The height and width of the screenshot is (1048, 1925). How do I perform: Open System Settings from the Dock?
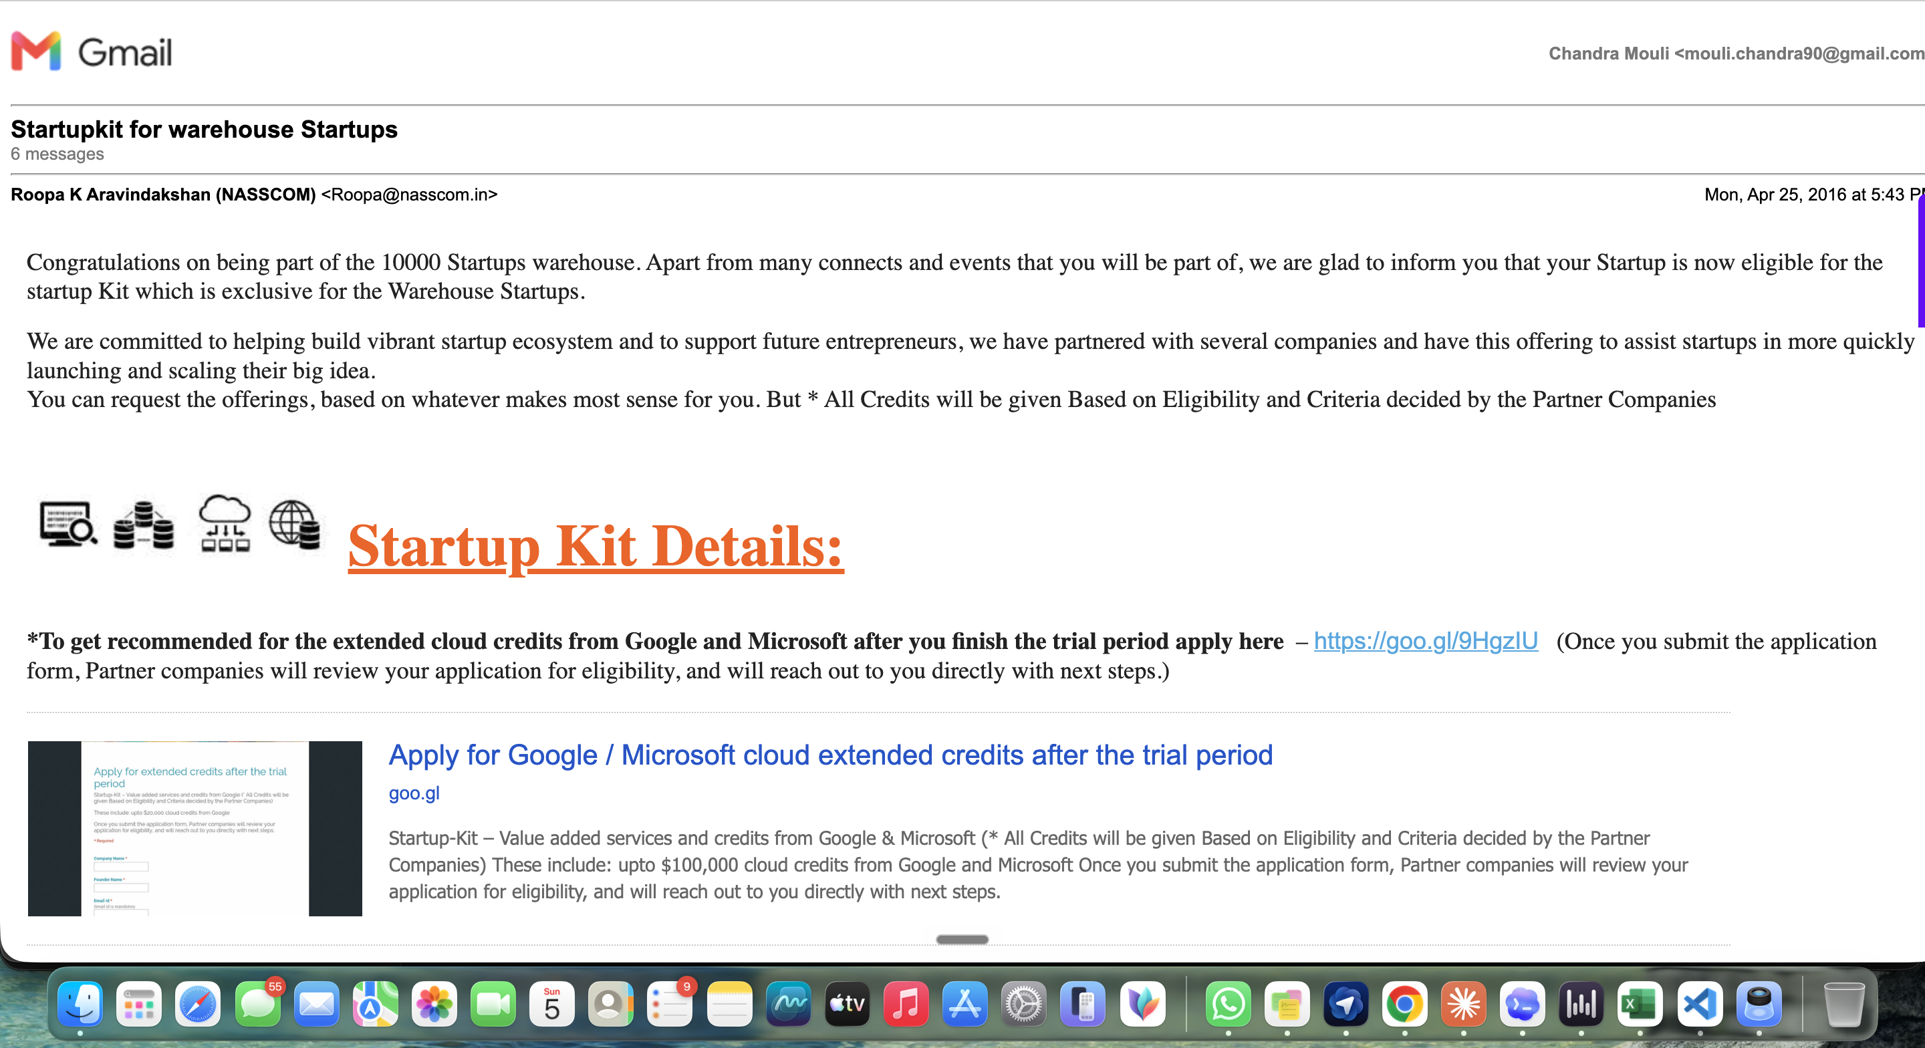(1024, 1004)
